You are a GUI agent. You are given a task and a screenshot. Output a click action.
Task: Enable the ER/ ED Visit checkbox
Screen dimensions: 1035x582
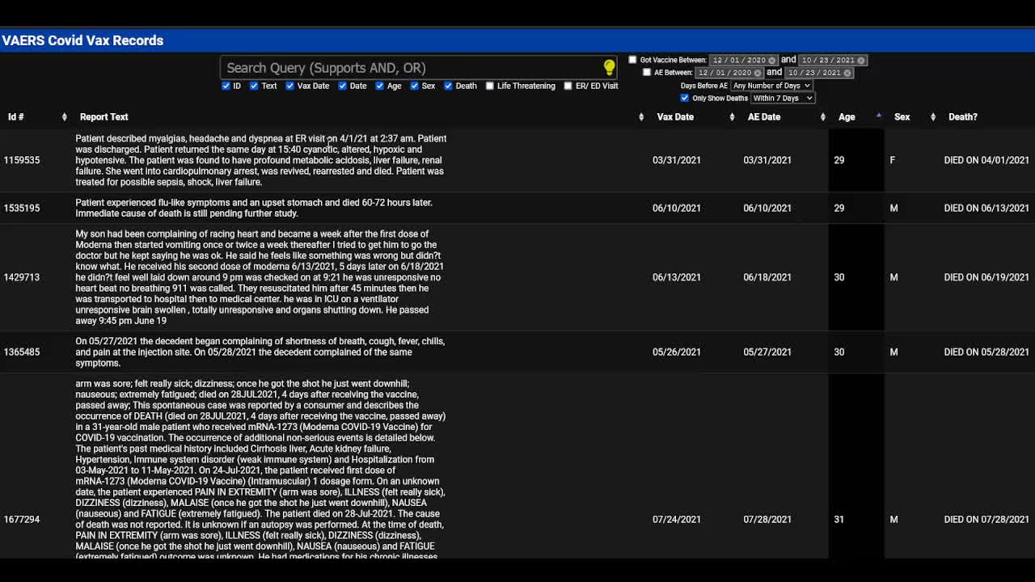(568, 86)
